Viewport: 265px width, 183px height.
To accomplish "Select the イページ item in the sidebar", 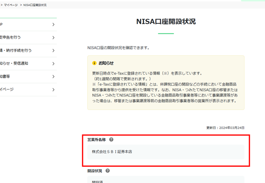I will [x=7, y=90].
